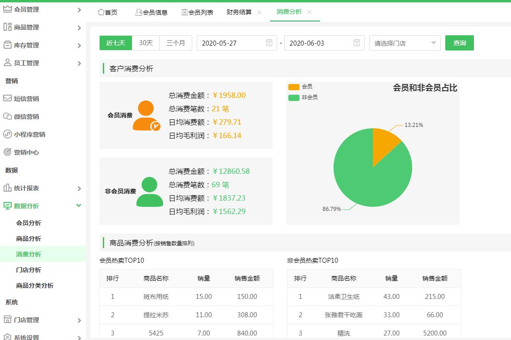Select the 三个月 period button

coord(175,43)
